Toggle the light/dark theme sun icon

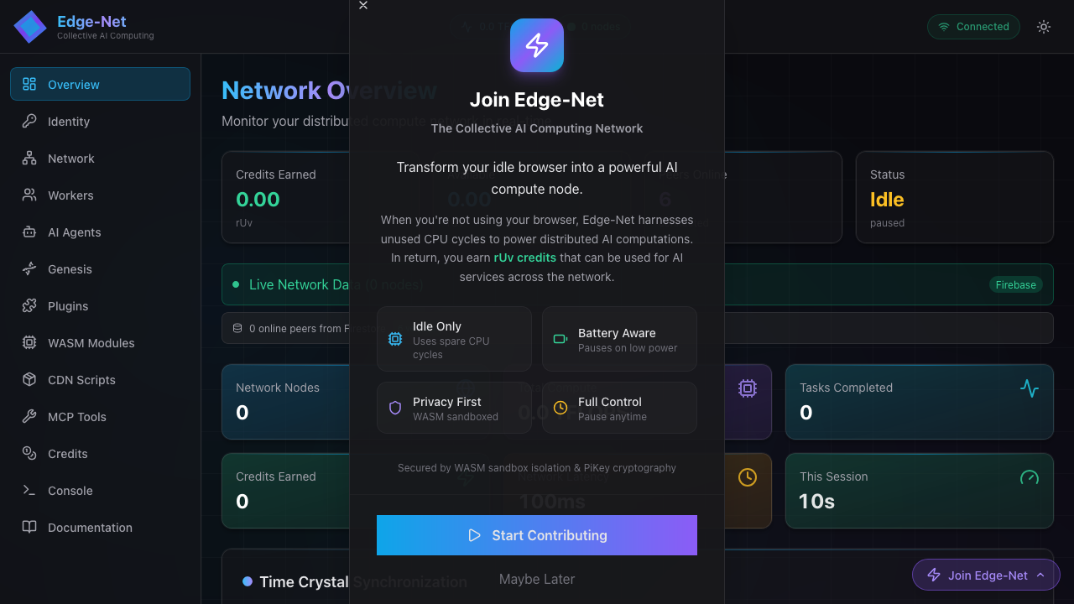pos(1044,27)
